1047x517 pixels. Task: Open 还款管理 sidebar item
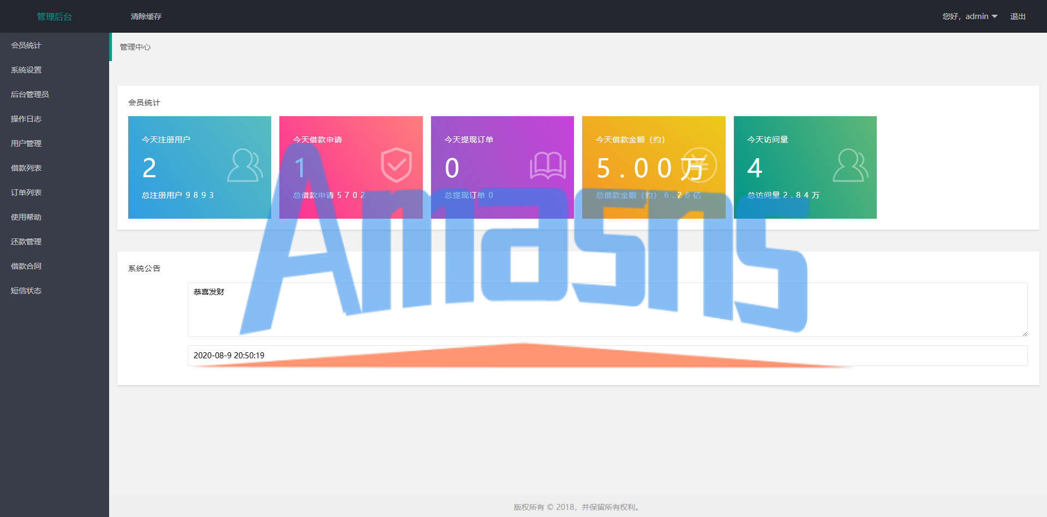tap(26, 242)
